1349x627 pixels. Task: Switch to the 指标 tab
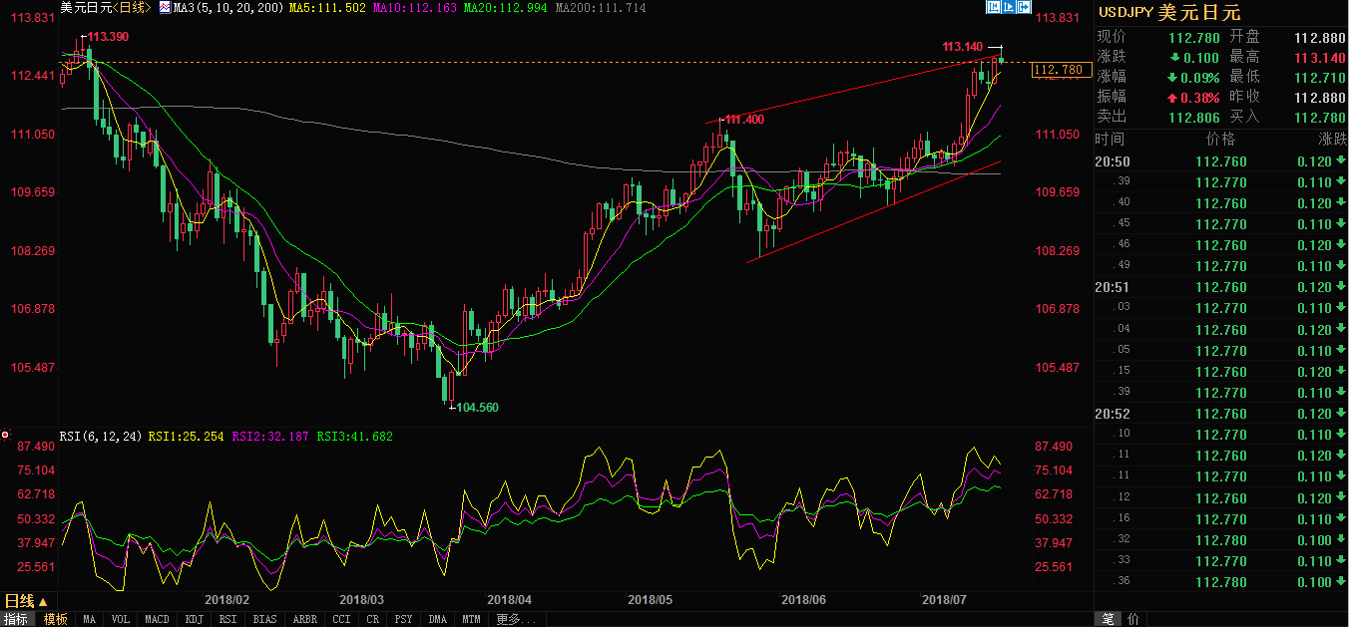tap(16, 619)
